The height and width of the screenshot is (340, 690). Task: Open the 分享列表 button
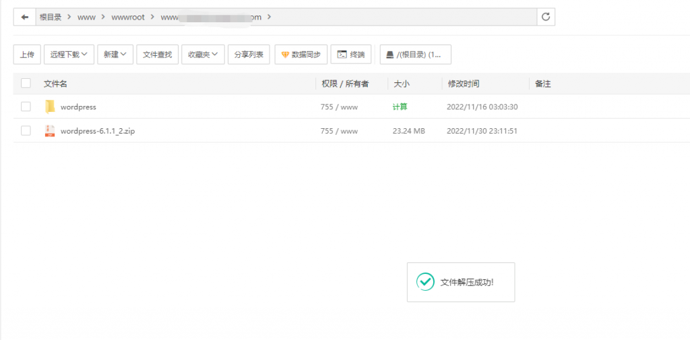249,55
